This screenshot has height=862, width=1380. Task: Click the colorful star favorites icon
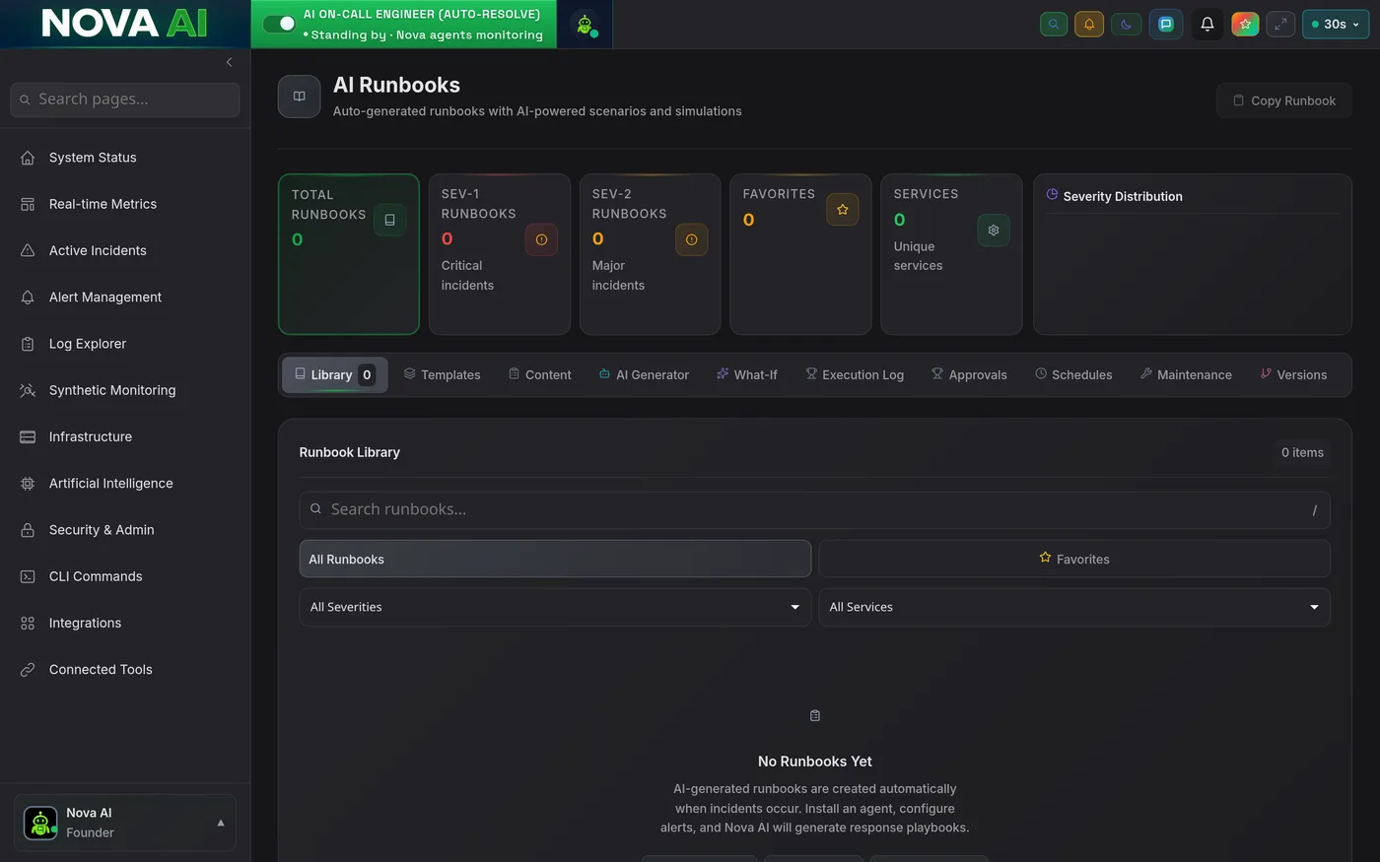pyautogui.click(x=1245, y=24)
